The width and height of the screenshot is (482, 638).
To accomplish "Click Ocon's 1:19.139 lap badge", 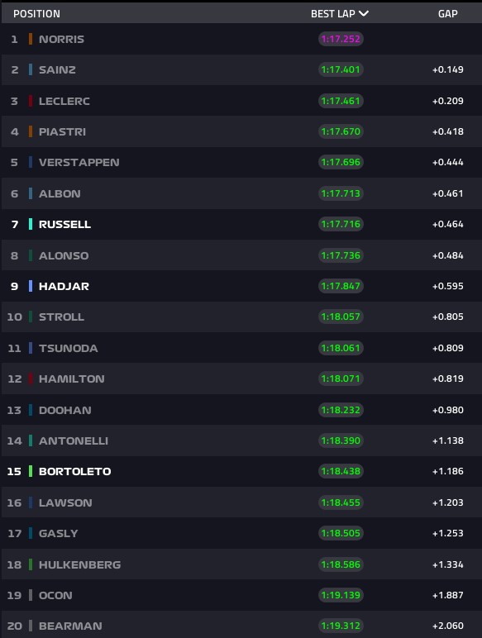I will pyautogui.click(x=341, y=595).
